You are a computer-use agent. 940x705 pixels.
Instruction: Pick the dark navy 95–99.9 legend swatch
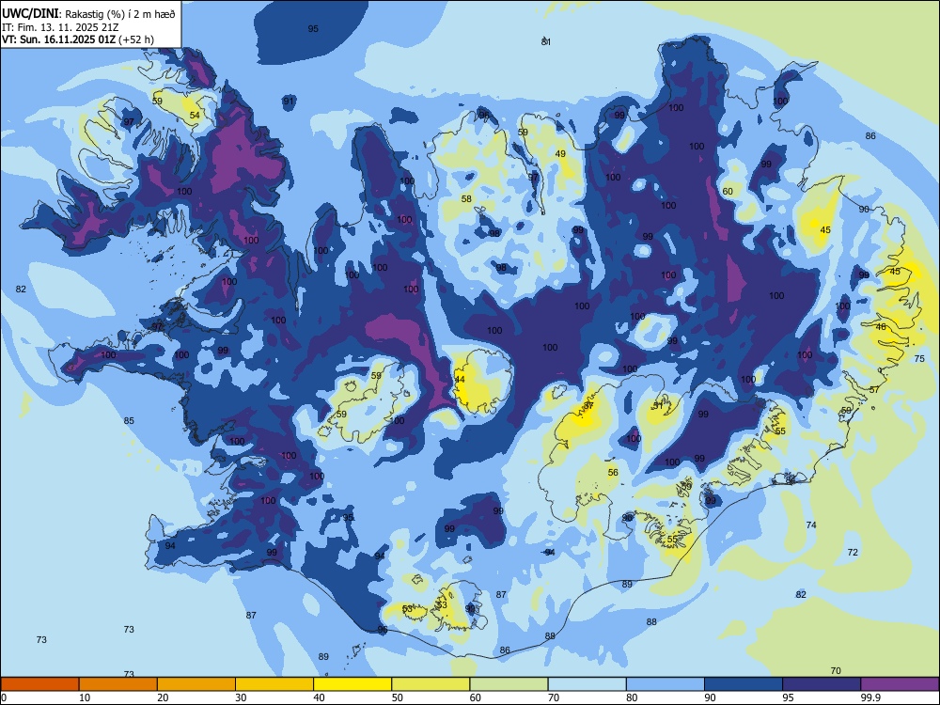(x=822, y=684)
